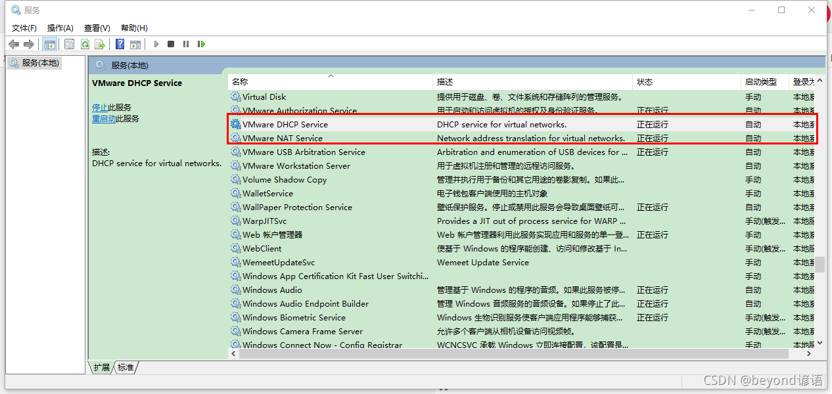The height and width of the screenshot is (394, 832).
Task: Toggle the show/hide action pane icon
Action: click(x=135, y=44)
